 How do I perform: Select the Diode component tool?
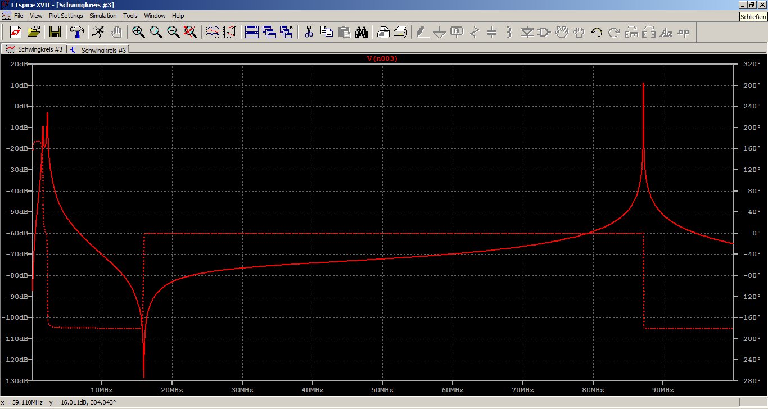click(x=527, y=32)
